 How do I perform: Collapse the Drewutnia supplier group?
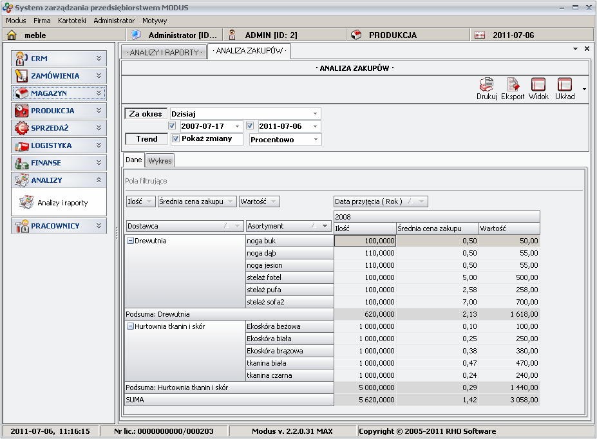(130, 241)
